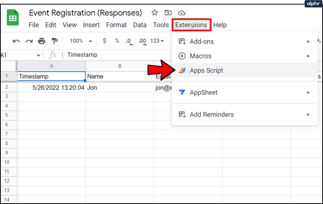Print the spreadsheet
Screen dimensions: 323x204
pyautogui.click(x=42, y=41)
